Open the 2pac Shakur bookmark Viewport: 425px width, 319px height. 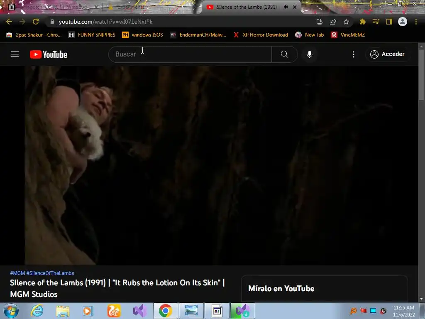pyautogui.click(x=34, y=35)
